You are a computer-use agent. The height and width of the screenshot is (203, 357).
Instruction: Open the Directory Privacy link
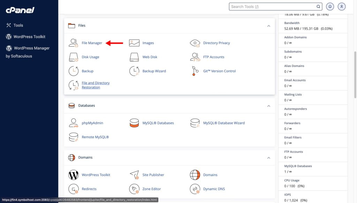tap(217, 43)
